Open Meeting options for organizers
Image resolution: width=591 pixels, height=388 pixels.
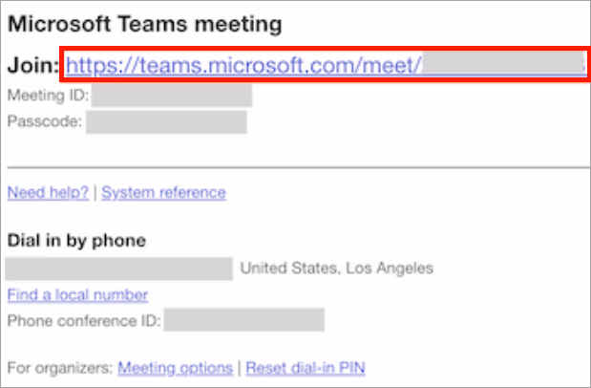click(x=175, y=367)
